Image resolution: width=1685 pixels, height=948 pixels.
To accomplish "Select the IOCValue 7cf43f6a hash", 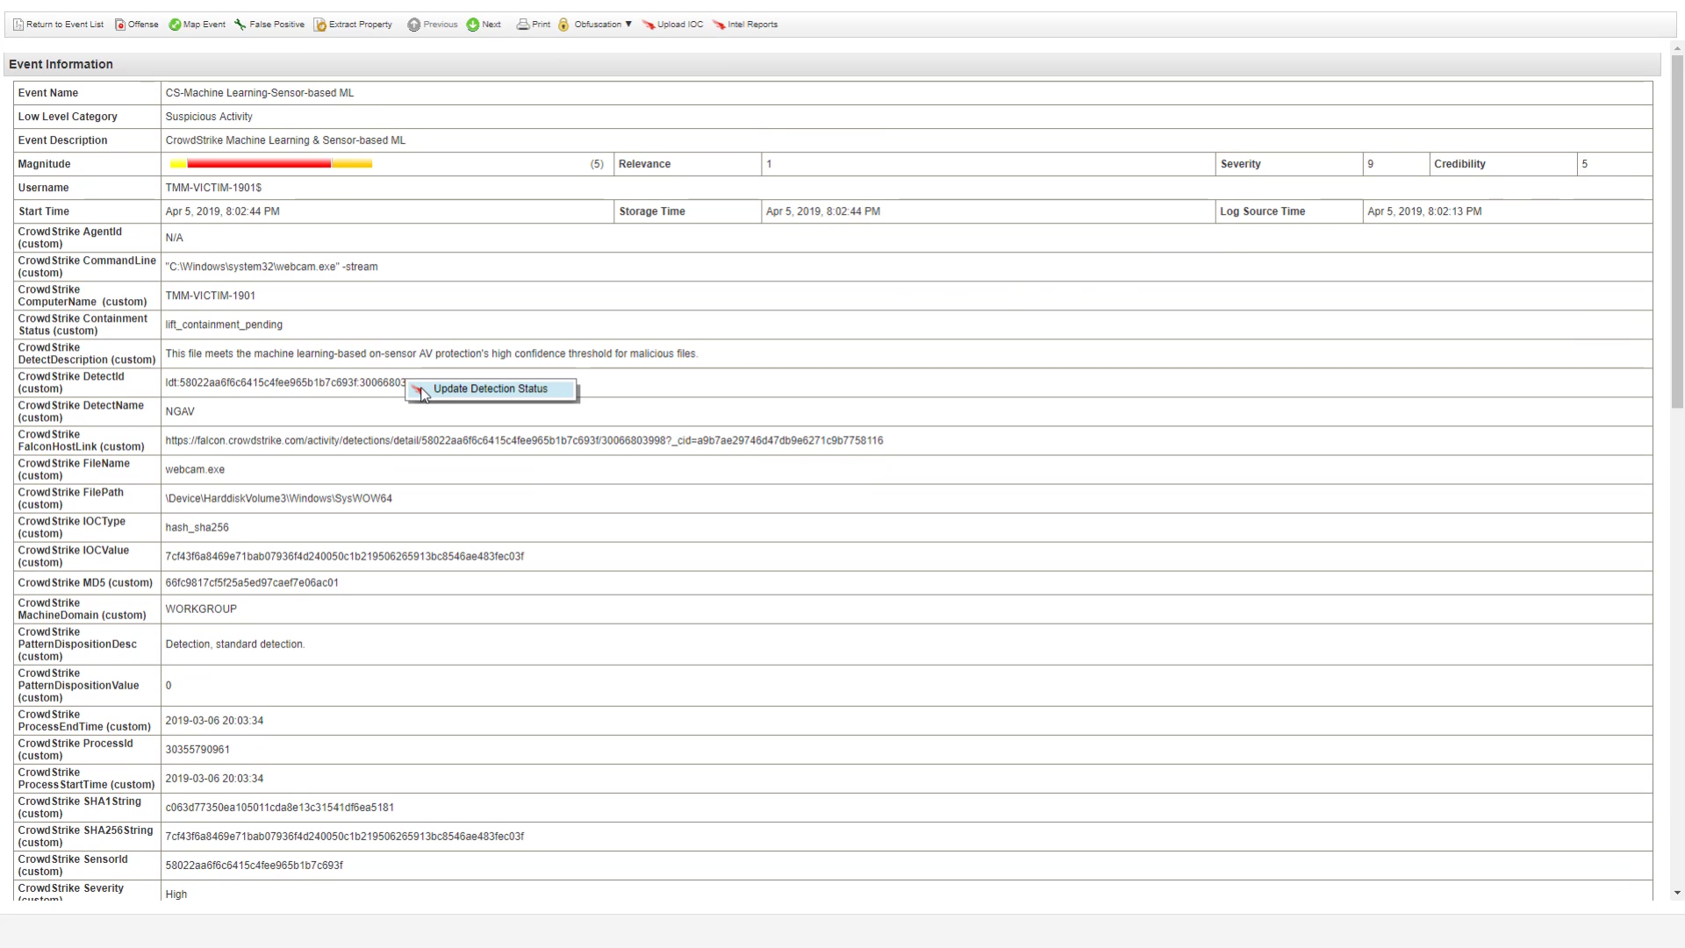I will (344, 556).
